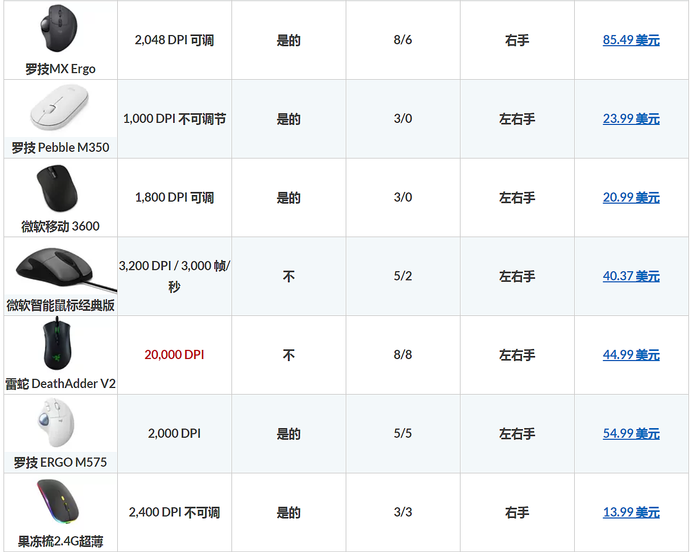Click the 罗技MX Ergo product name
Screen dimensions: 693x552
(x=60, y=69)
